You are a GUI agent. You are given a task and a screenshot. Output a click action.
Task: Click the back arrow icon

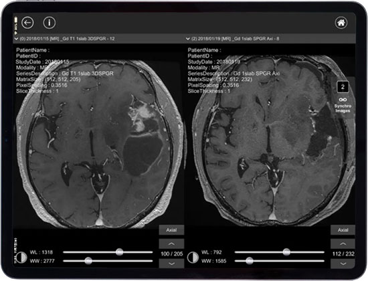pyautogui.click(x=27, y=23)
